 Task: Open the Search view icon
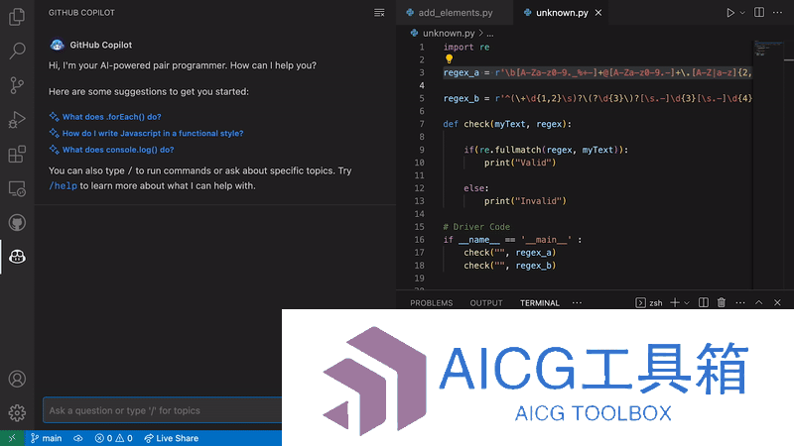click(17, 51)
